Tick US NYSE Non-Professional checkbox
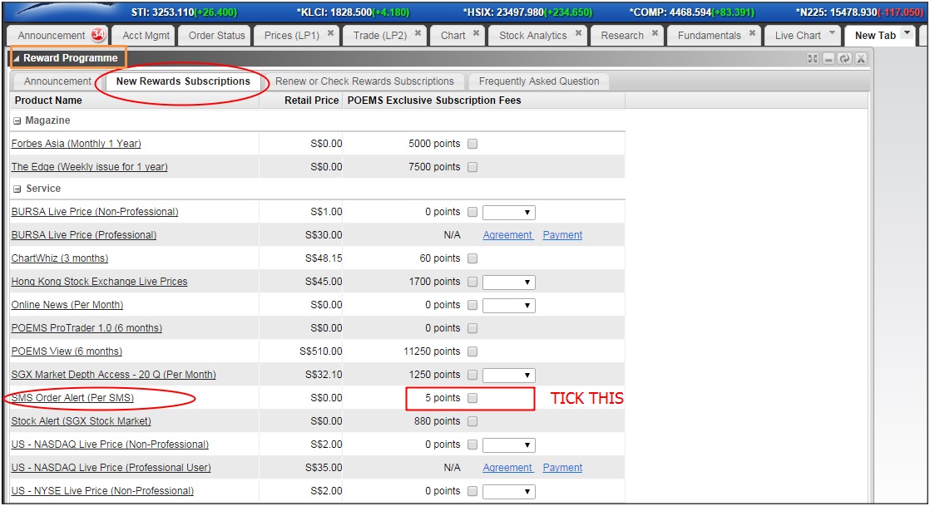The height and width of the screenshot is (506, 930). coord(472,491)
